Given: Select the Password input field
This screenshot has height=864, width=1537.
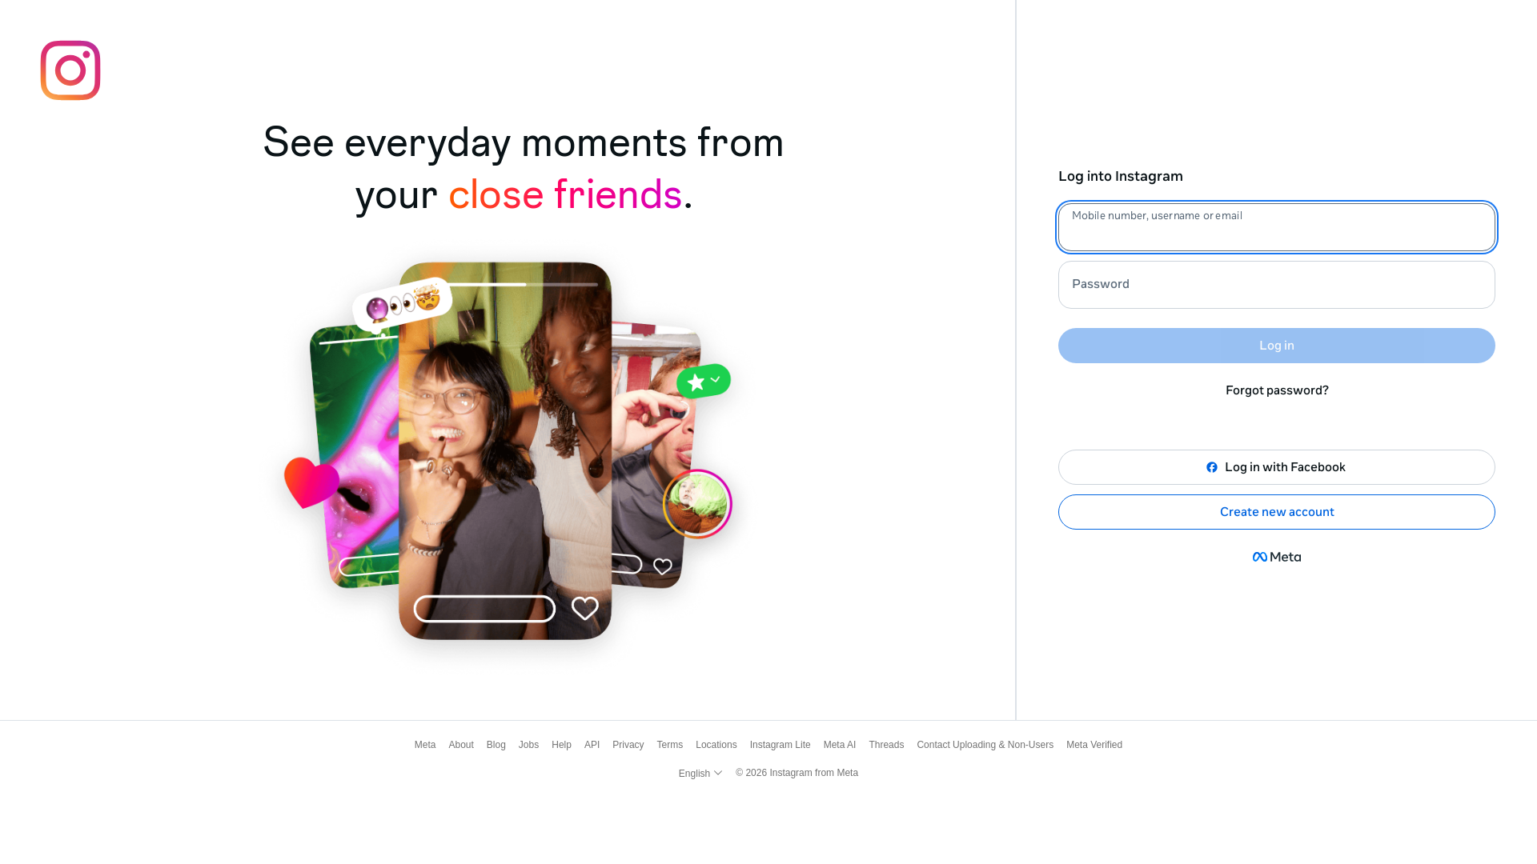Looking at the screenshot, I should pos(1277,285).
